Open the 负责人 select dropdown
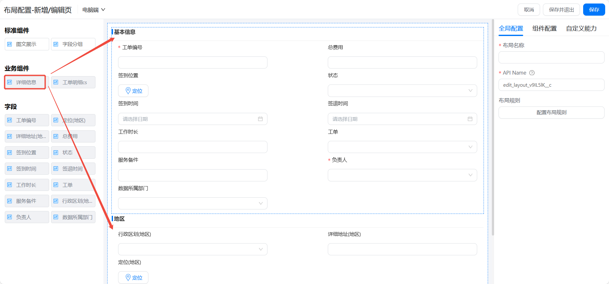 pyautogui.click(x=402, y=175)
